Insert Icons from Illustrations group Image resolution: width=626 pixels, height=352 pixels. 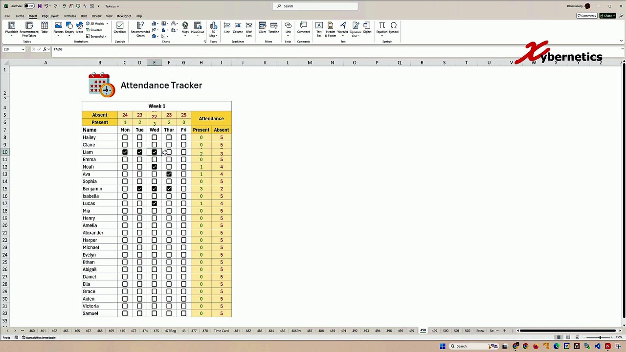click(79, 28)
